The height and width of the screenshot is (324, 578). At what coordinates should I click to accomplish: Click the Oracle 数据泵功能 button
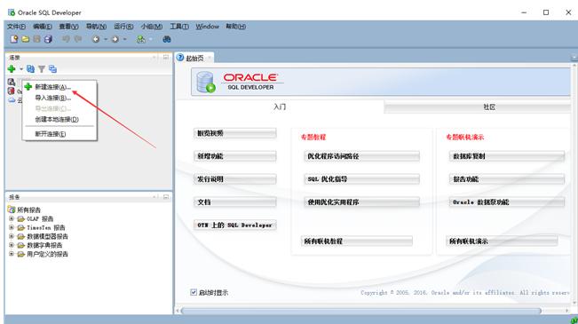point(506,202)
